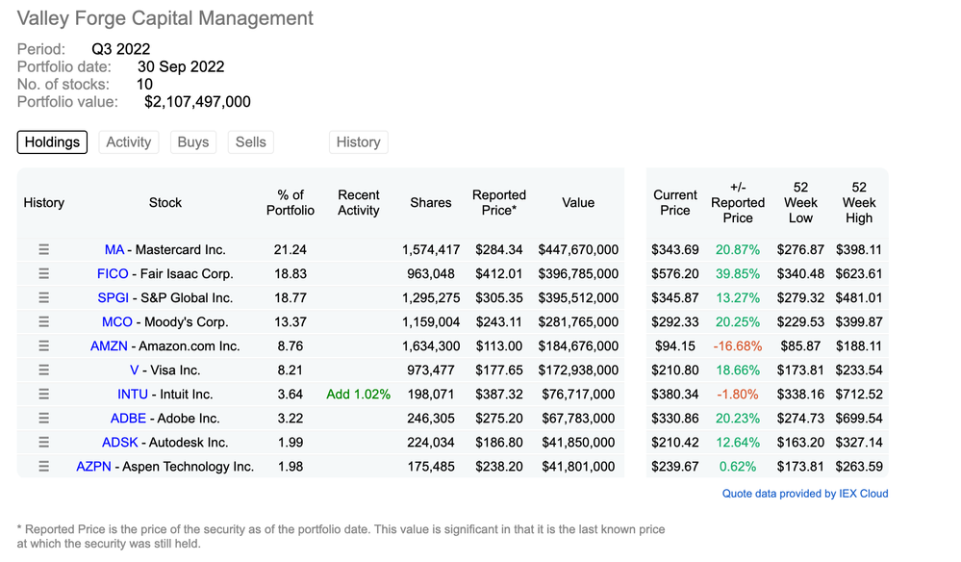Open the S&P Global history icon

[x=43, y=297]
